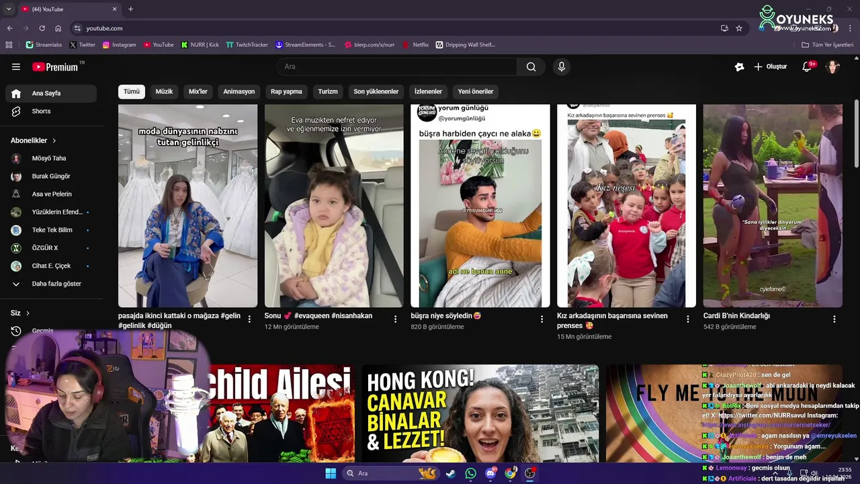Select the Rap yapma filter chip
Image resolution: width=860 pixels, height=484 pixels.
[x=286, y=91]
